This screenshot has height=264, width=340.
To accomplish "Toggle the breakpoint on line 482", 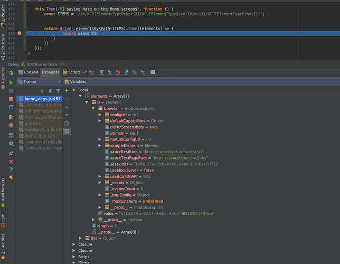I will tap(20, 33).
